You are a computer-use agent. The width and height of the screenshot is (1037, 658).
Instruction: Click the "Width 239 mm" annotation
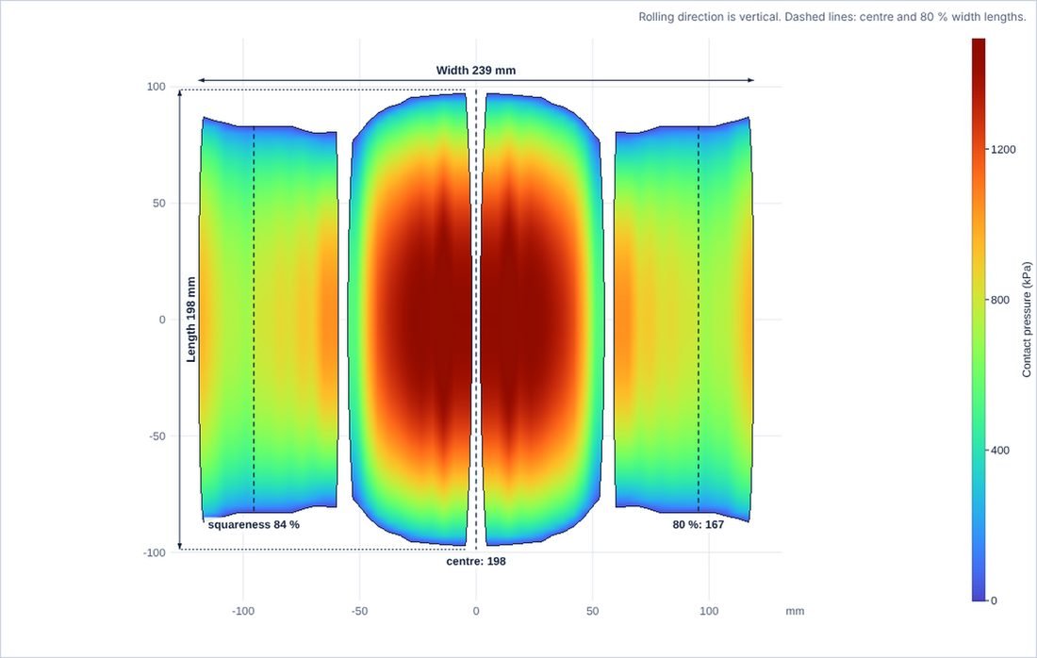(475, 70)
